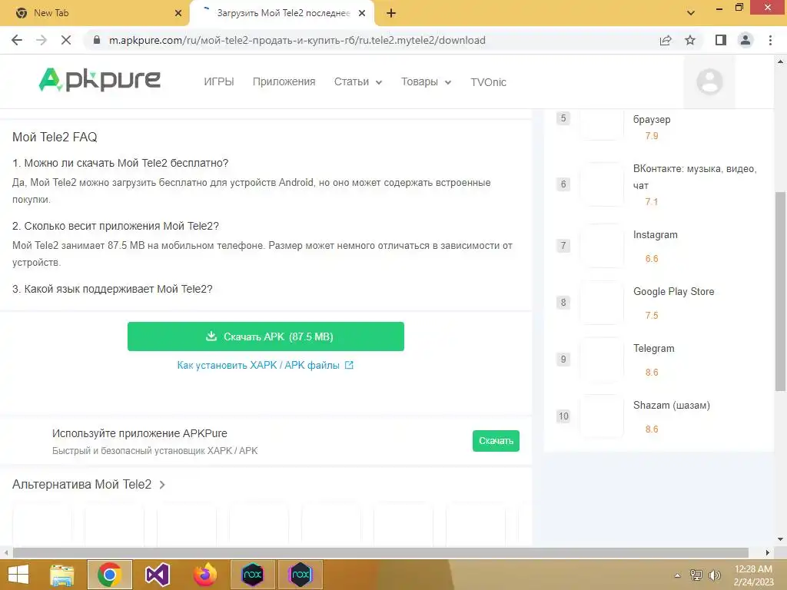Open Firefox from the taskbar
This screenshot has height=590, width=787.
(204, 575)
